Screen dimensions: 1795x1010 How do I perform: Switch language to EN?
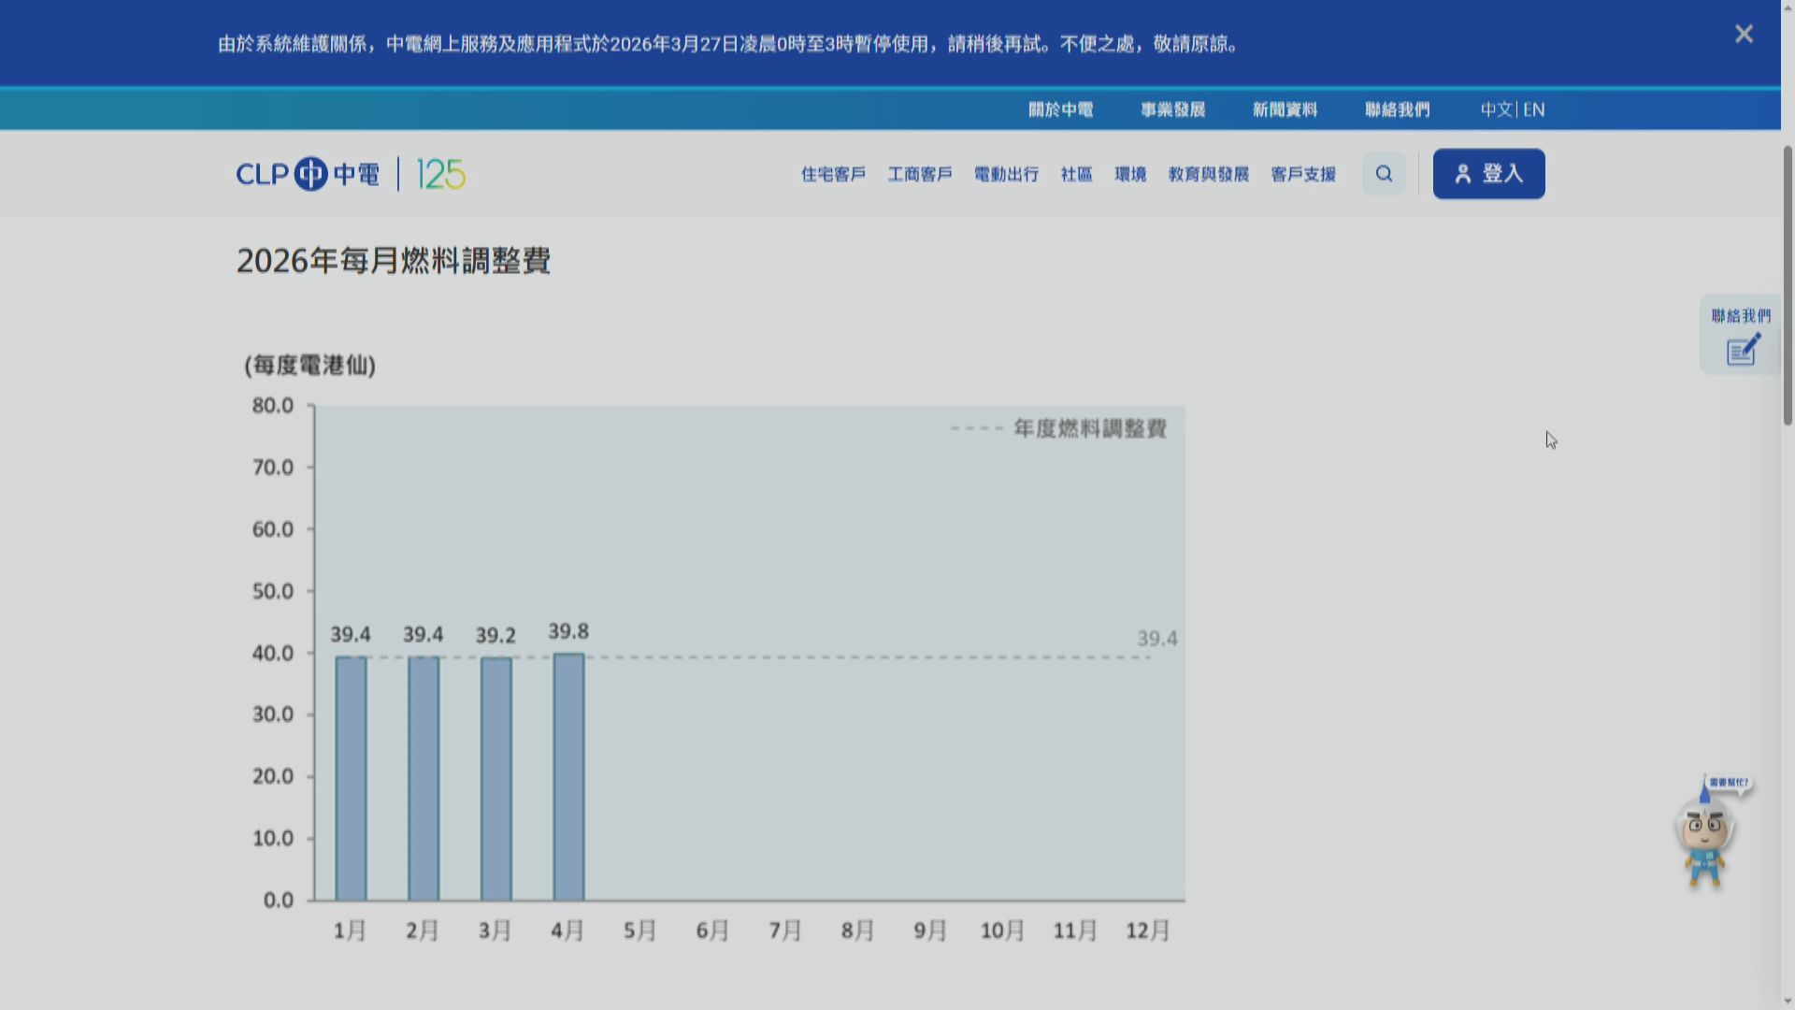[x=1534, y=109]
